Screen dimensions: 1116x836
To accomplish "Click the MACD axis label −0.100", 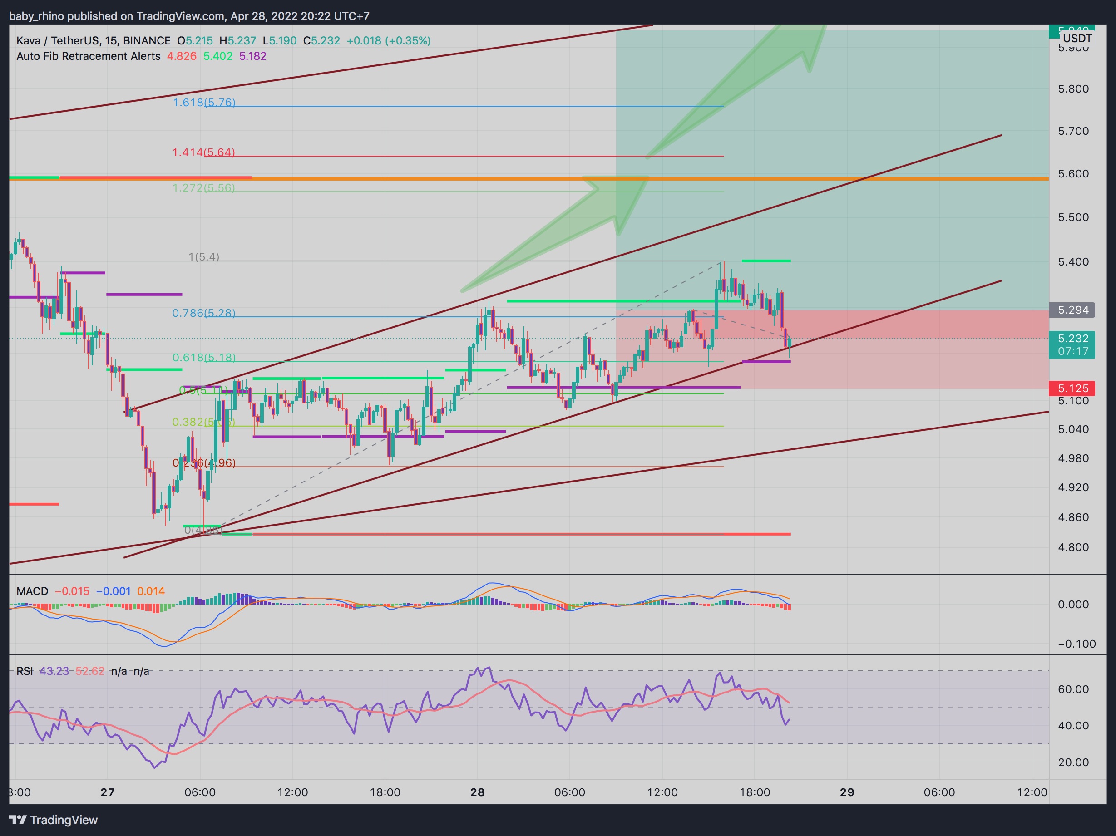I will (1076, 644).
